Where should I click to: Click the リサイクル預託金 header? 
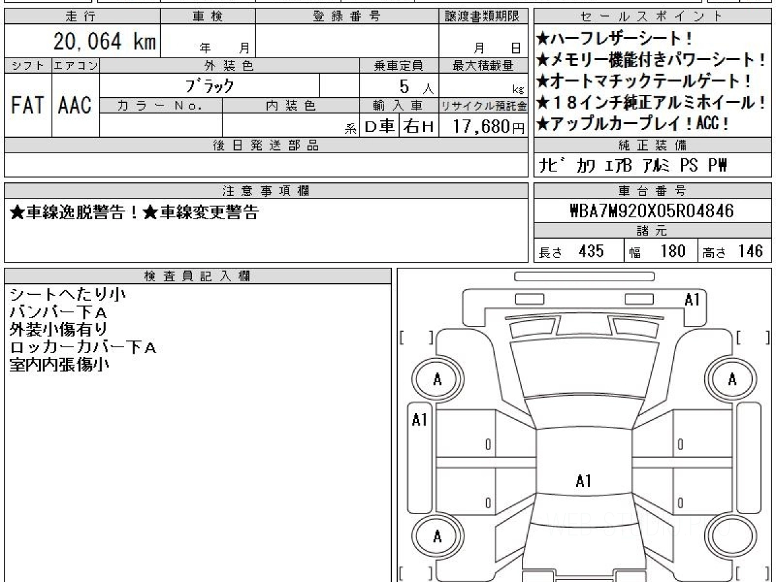pos(483,105)
